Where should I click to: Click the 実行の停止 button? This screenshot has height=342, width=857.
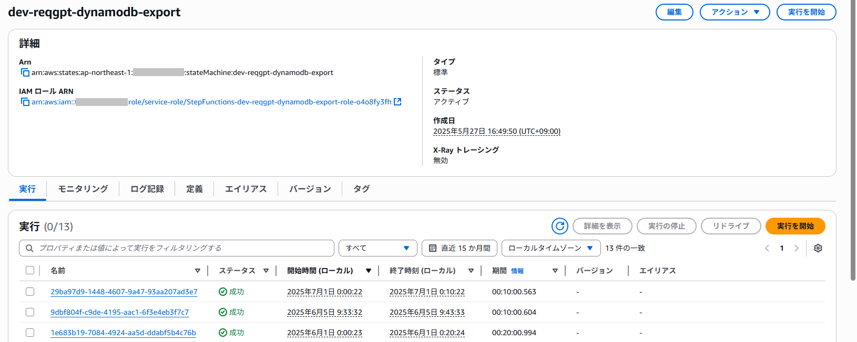(667, 226)
